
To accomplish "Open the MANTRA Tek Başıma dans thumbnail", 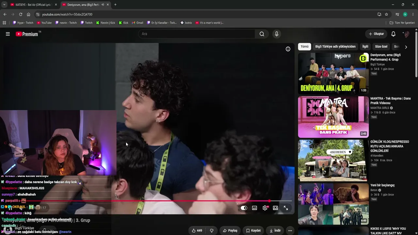I will 333,117.
